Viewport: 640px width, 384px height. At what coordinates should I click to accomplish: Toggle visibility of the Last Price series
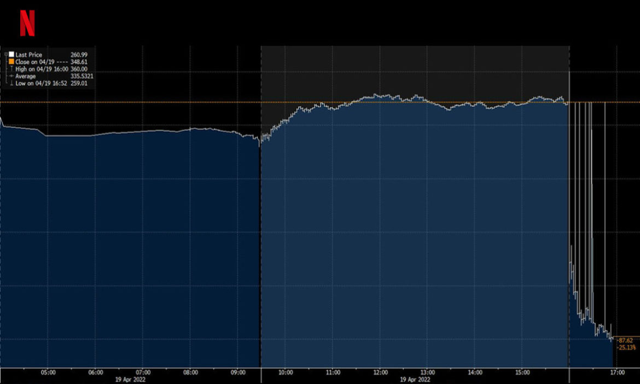pos(11,55)
